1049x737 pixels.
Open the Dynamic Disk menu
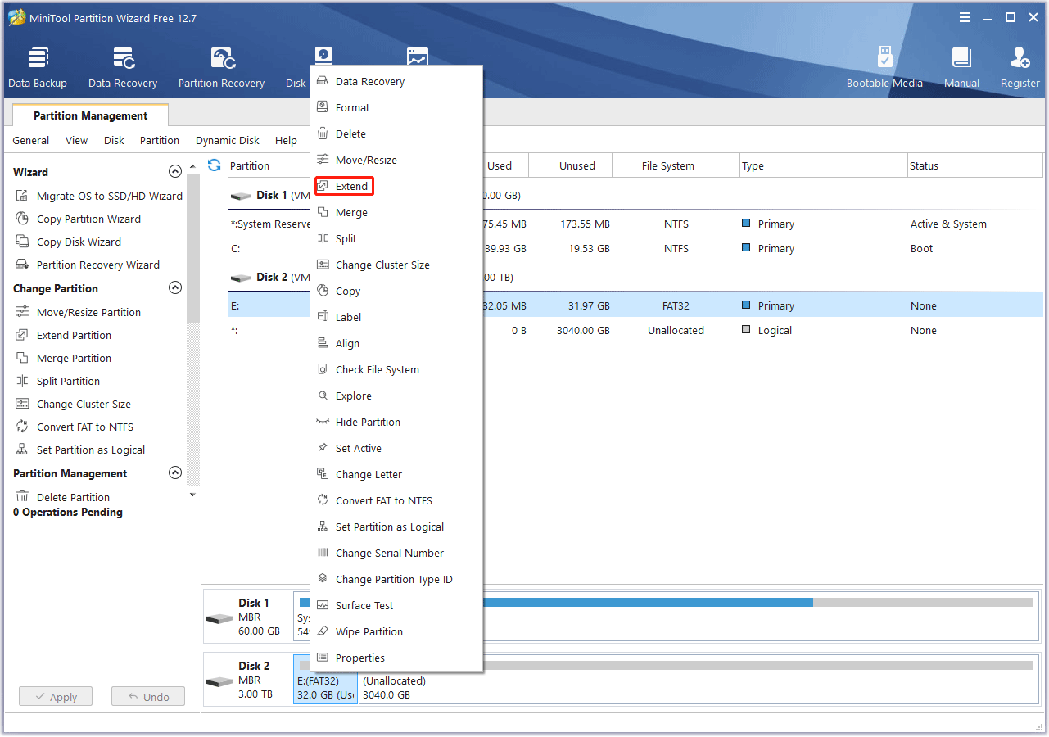pyautogui.click(x=228, y=140)
